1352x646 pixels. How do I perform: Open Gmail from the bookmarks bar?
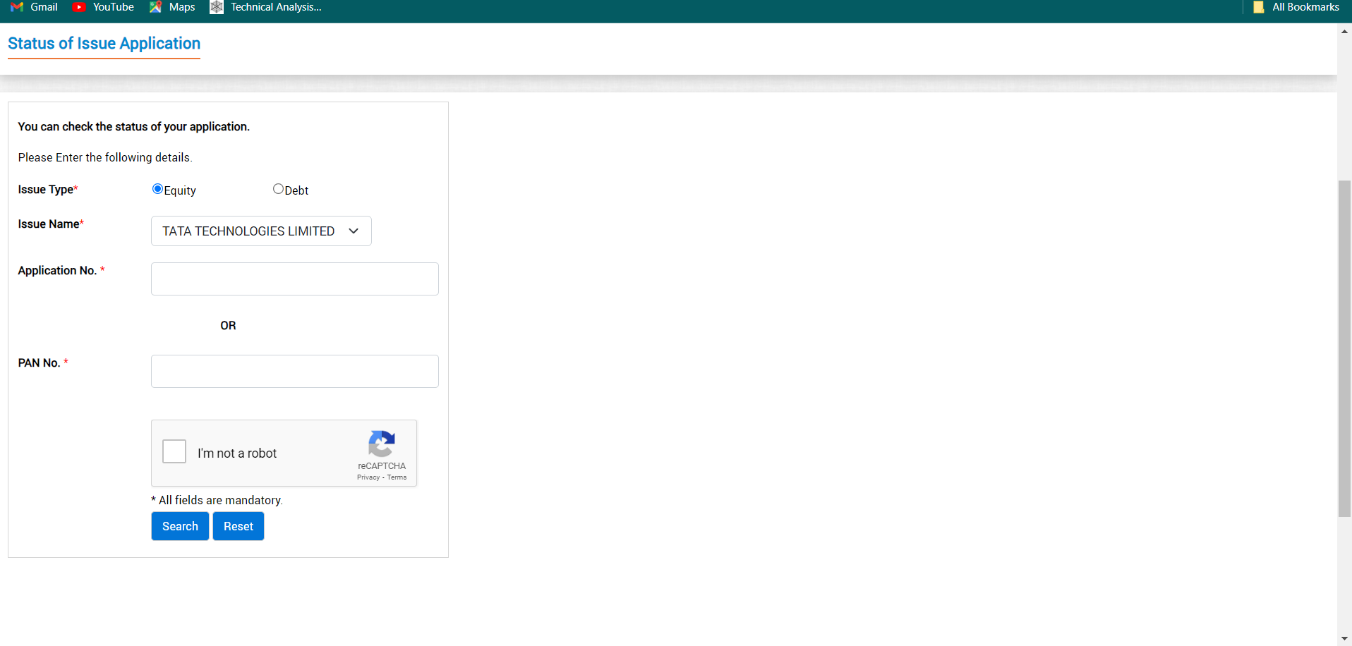pyautogui.click(x=34, y=7)
